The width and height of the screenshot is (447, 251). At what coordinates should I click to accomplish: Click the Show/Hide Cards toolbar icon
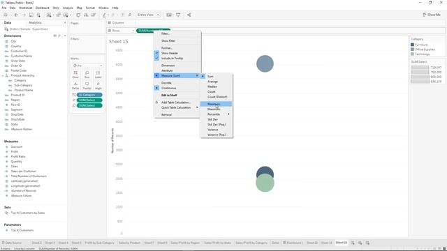pos(169,15)
